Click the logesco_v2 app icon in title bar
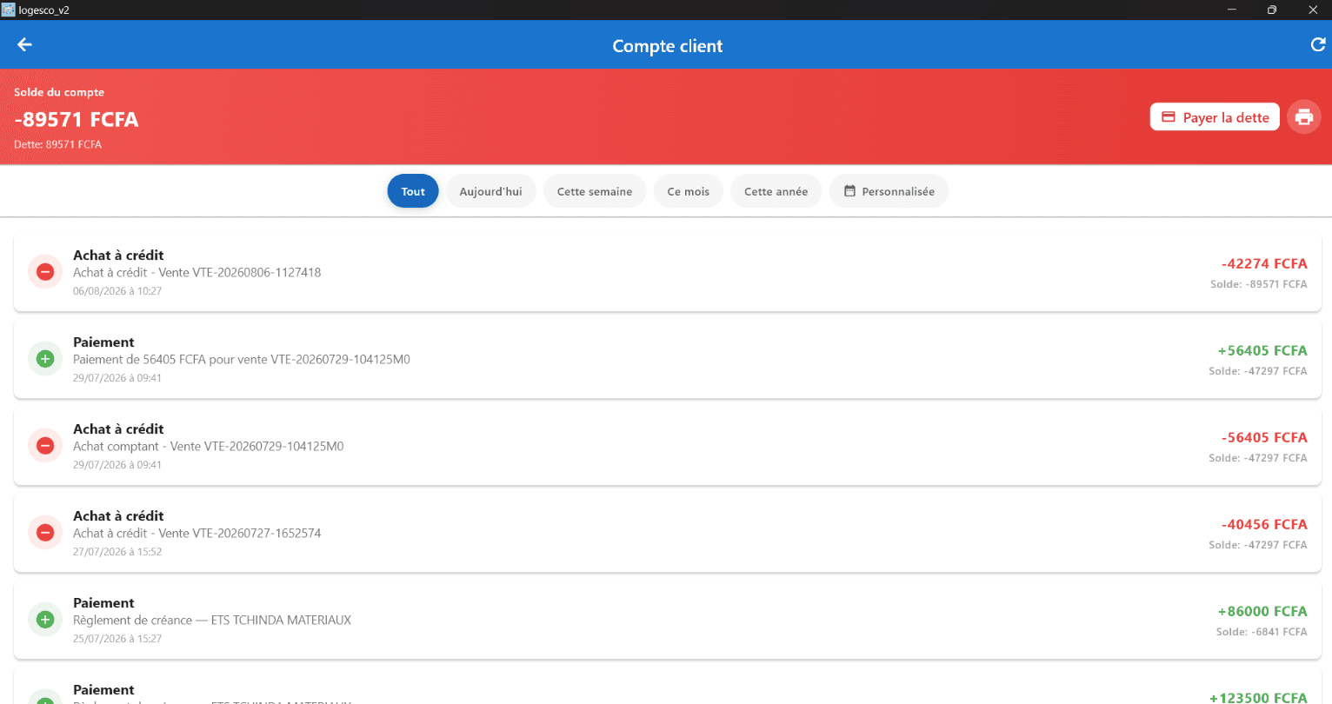 (x=9, y=10)
